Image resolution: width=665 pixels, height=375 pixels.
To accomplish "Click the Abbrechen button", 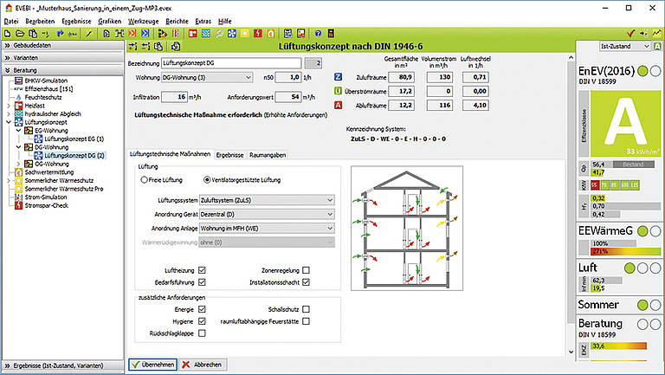I will click(203, 365).
